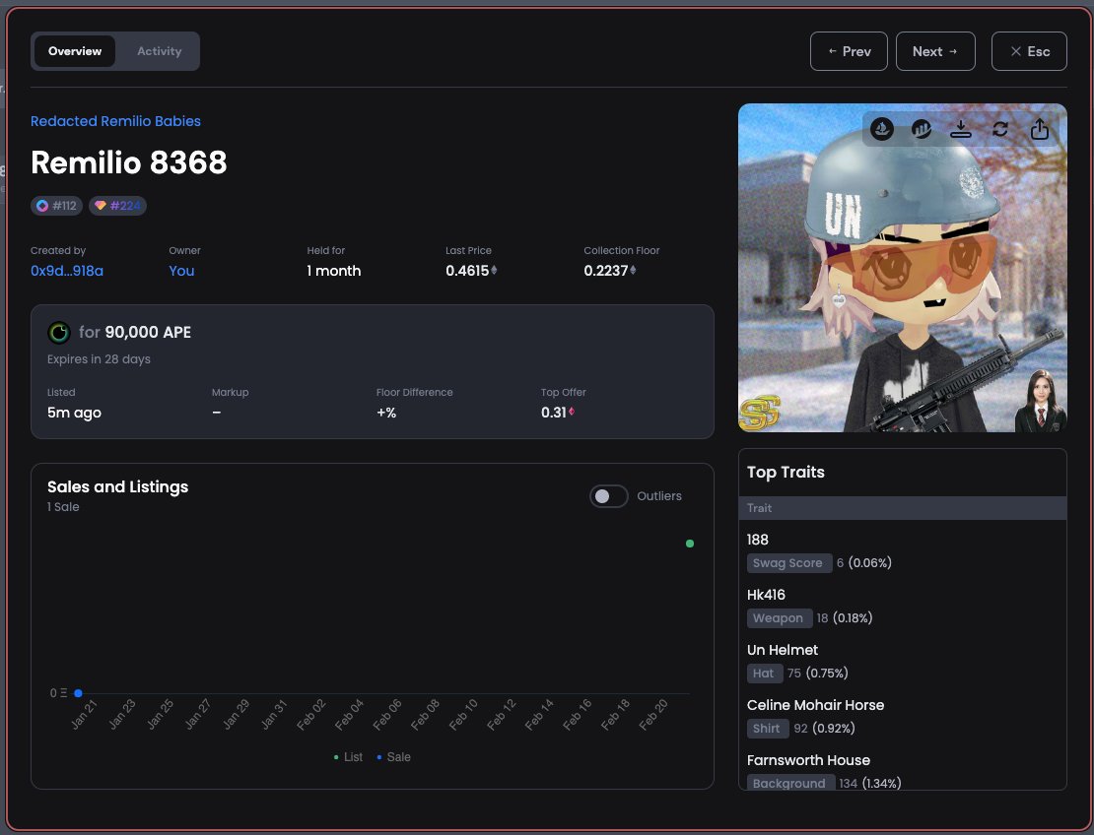
Task: Click the 90,000 APE listing price
Action: 148,333
